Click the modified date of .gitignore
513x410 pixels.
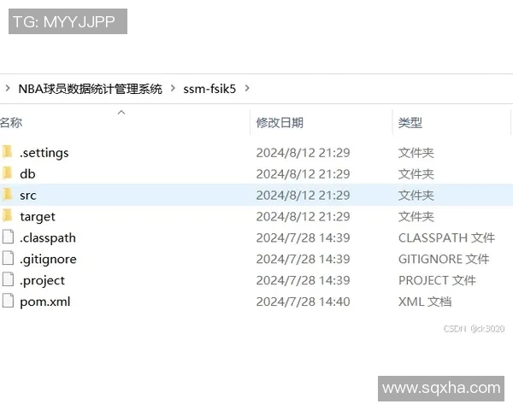click(303, 259)
